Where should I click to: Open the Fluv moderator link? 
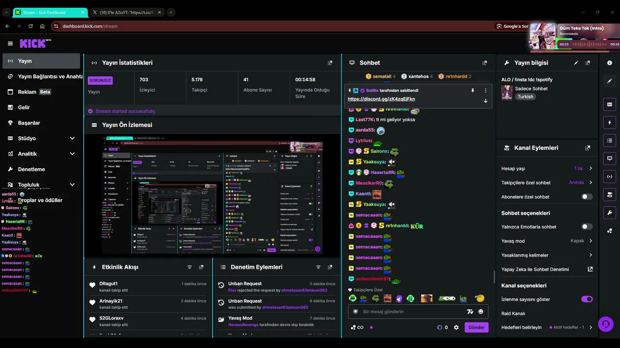coord(232,290)
